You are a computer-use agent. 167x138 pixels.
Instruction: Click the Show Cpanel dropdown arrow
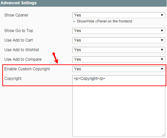click(x=162, y=15)
